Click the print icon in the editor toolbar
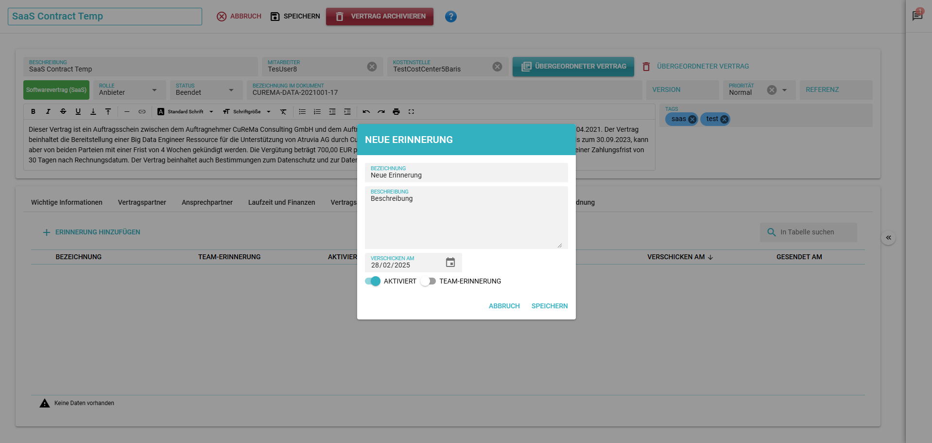This screenshot has height=443, width=932. coord(396,112)
